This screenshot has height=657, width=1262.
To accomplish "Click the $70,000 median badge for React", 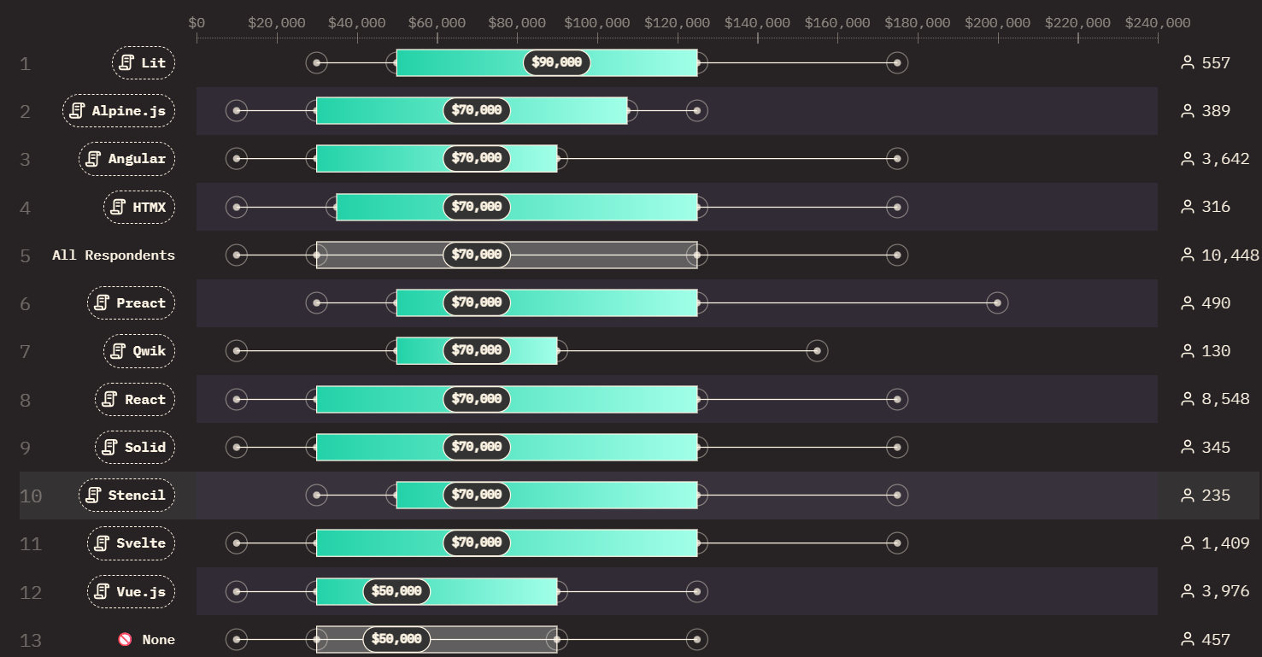I will coord(477,399).
